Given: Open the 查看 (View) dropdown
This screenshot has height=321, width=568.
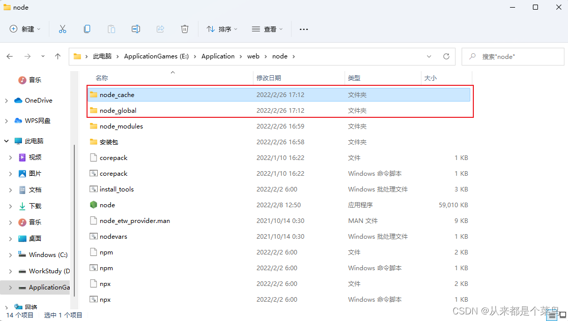Looking at the screenshot, I should coord(267,29).
